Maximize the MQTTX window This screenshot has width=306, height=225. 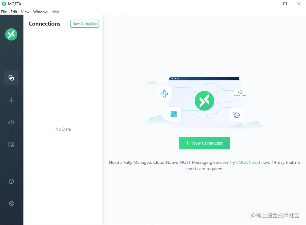tap(285, 4)
